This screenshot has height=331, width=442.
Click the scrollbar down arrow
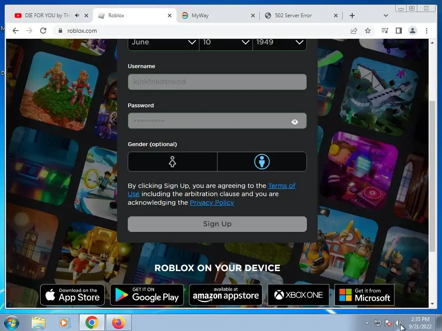(x=432, y=304)
